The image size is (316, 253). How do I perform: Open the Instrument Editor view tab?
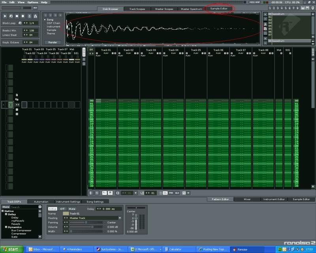click(x=274, y=199)
